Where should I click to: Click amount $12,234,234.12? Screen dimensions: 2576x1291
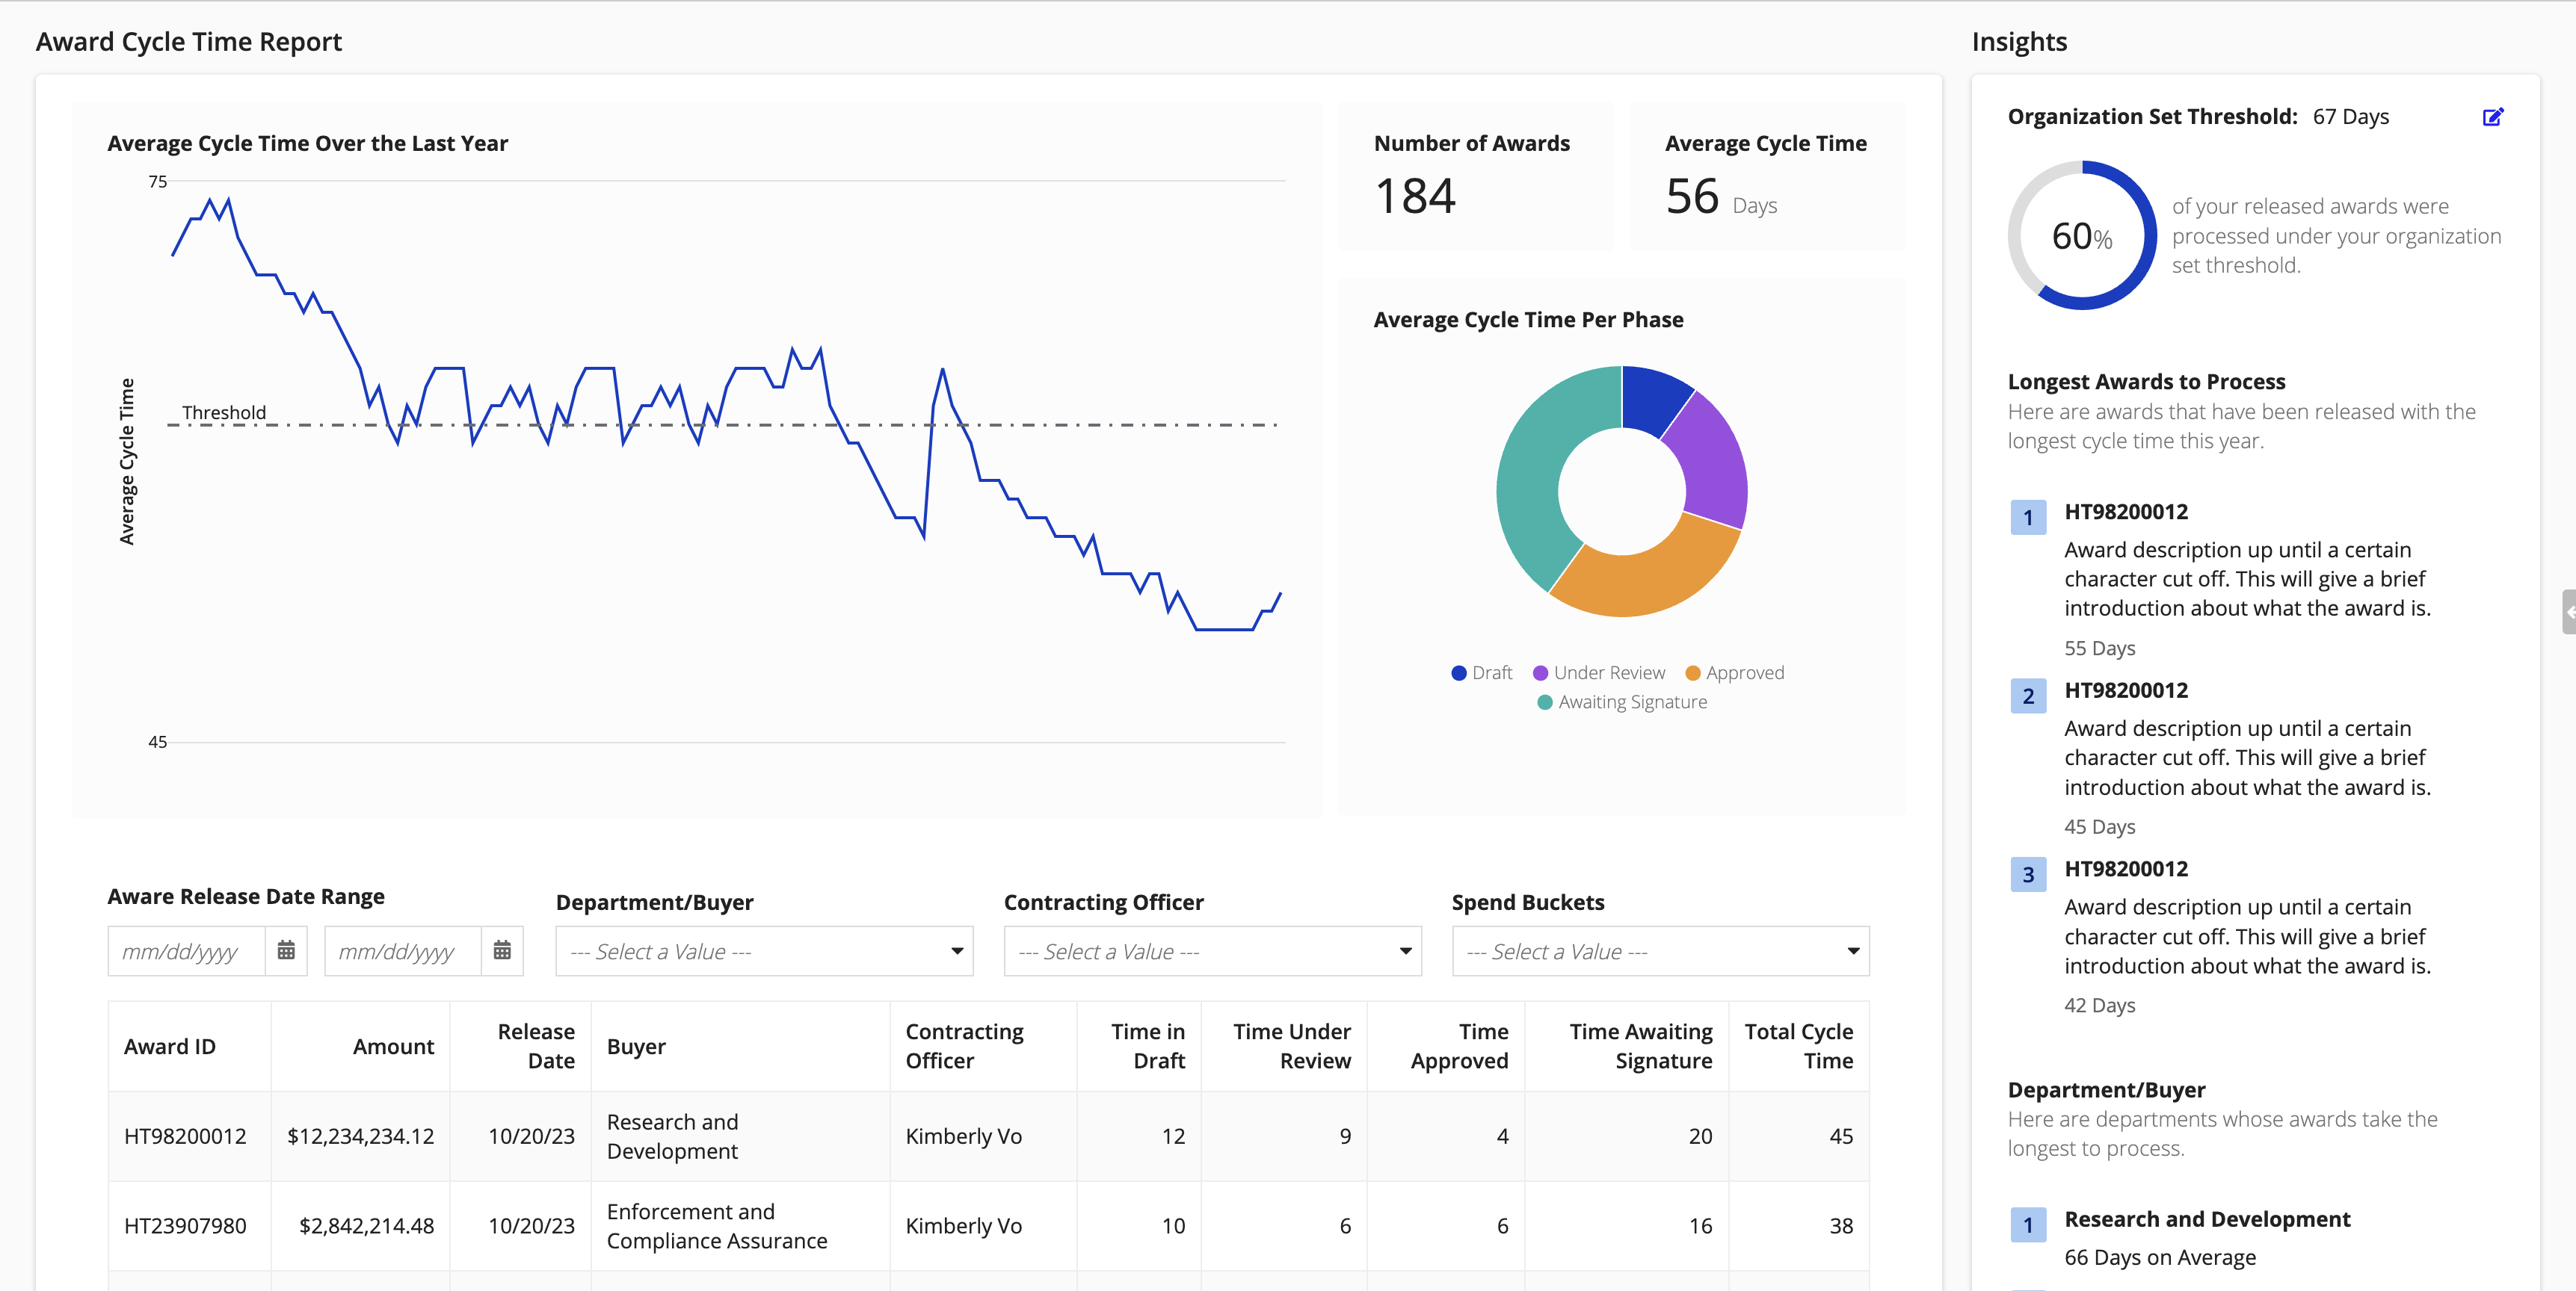pyautogui.click(x=360, y=1136)
